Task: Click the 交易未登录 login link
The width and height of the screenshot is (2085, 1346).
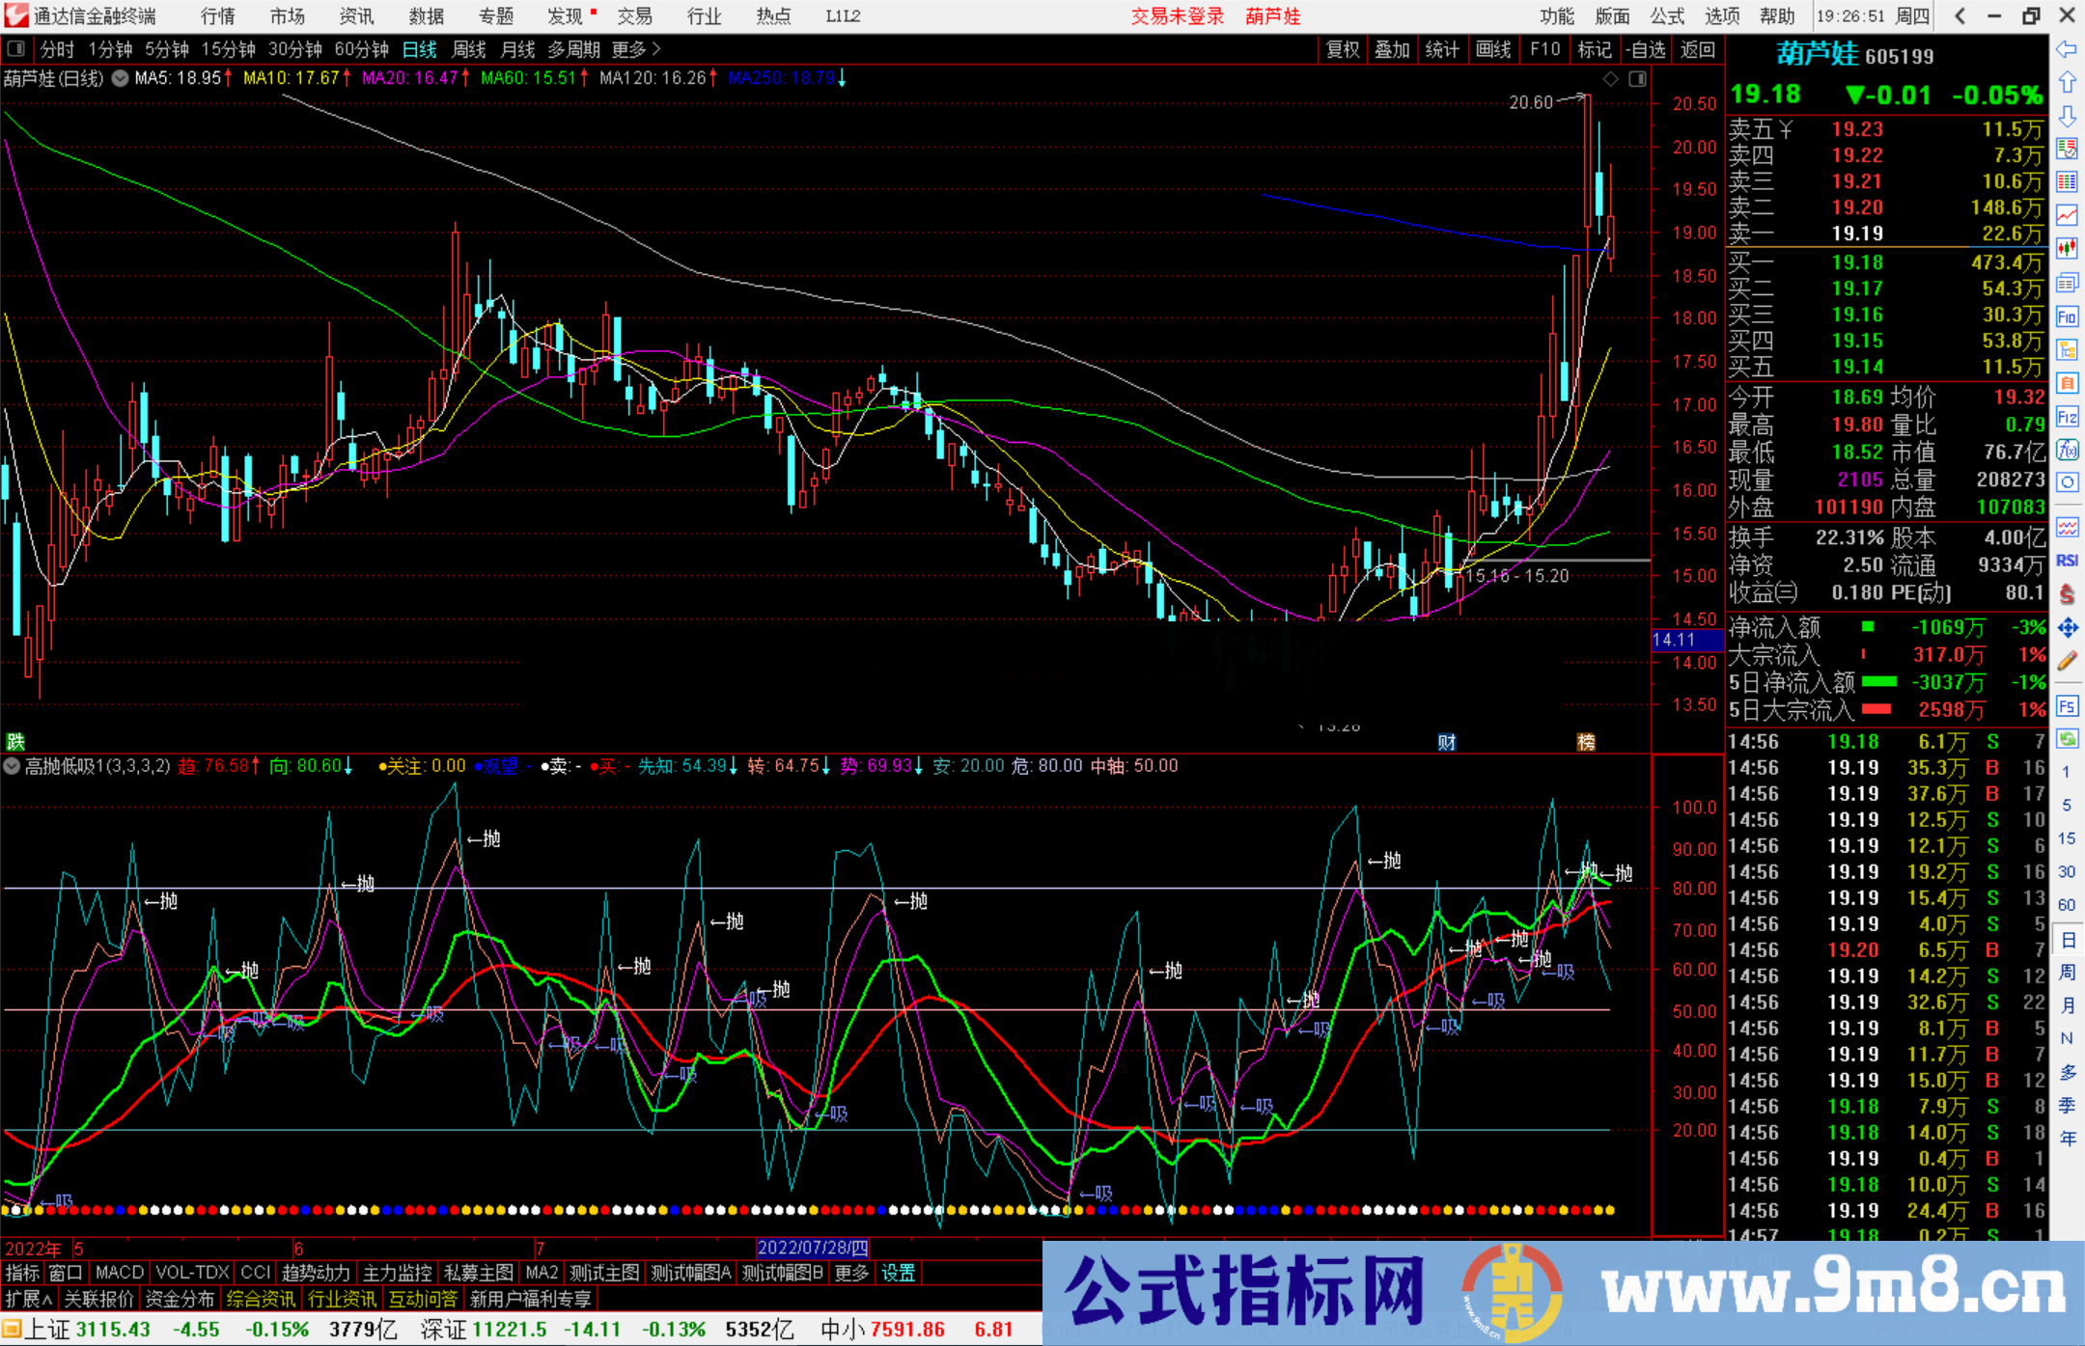Action: [x=1176, y=15]
